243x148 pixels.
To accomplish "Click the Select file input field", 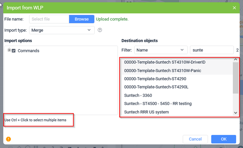I will [49, 19].
